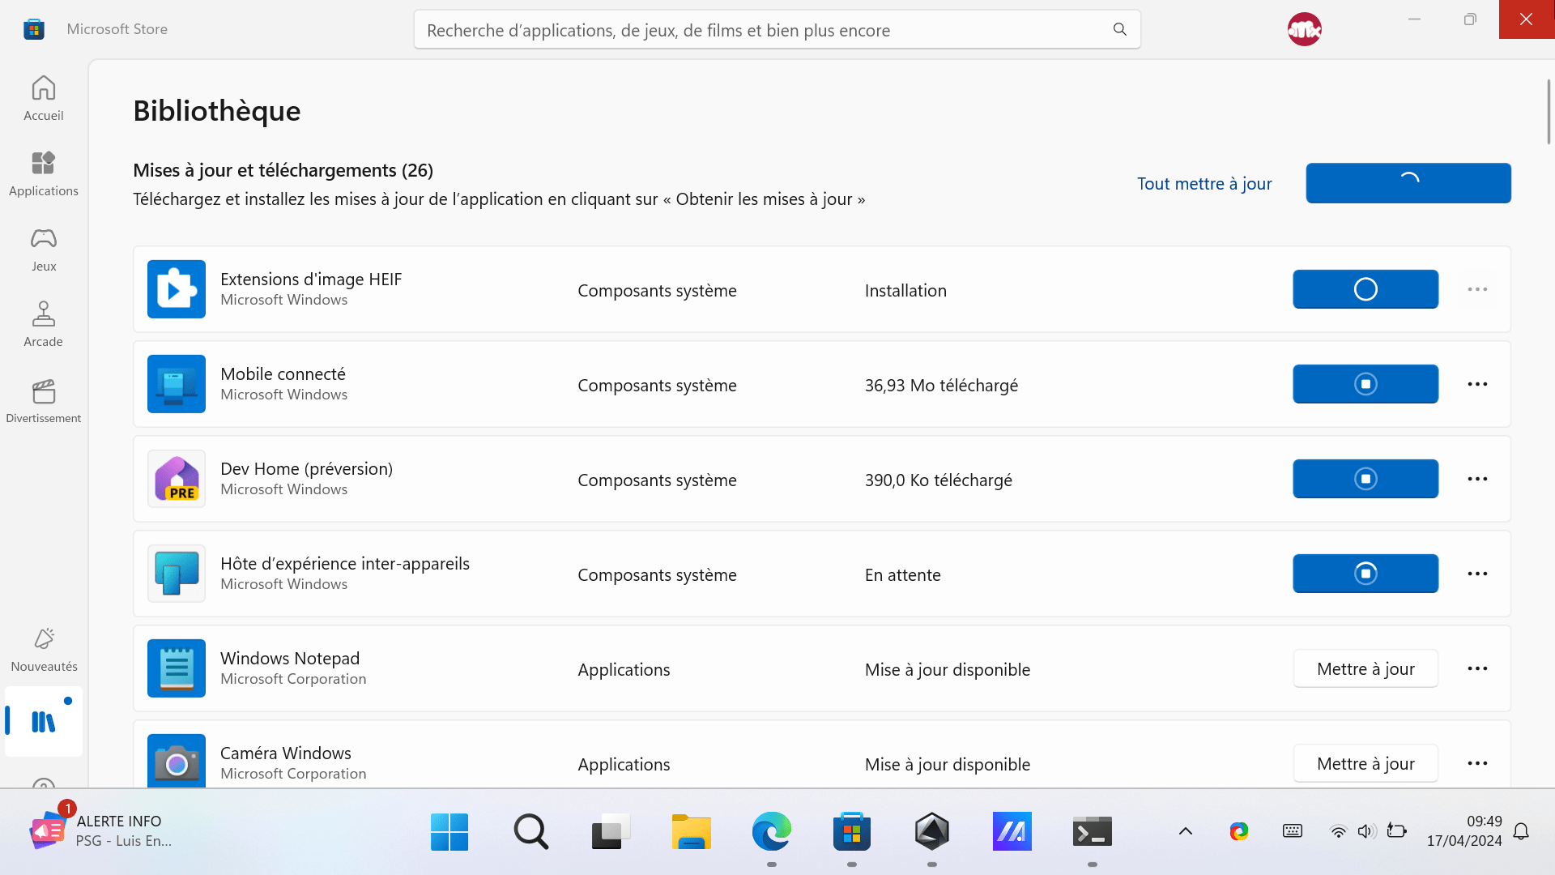Open the Jeux section
Image resolution: width=1555 pixels, height=875 pixels.
pyautogui.click(x=44, y=250)
